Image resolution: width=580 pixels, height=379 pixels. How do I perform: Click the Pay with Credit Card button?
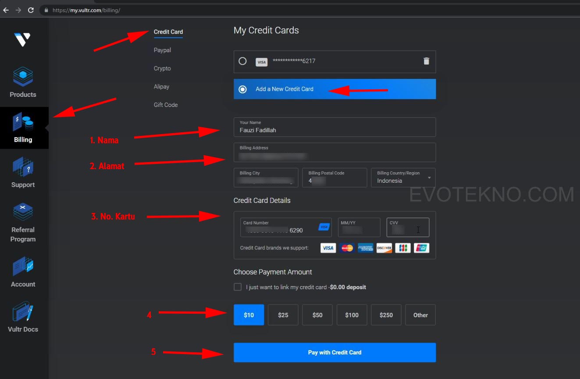(334, 352)
